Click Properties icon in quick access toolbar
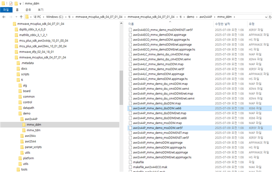Viewport: 272px width, 172px height. [11, 3]
